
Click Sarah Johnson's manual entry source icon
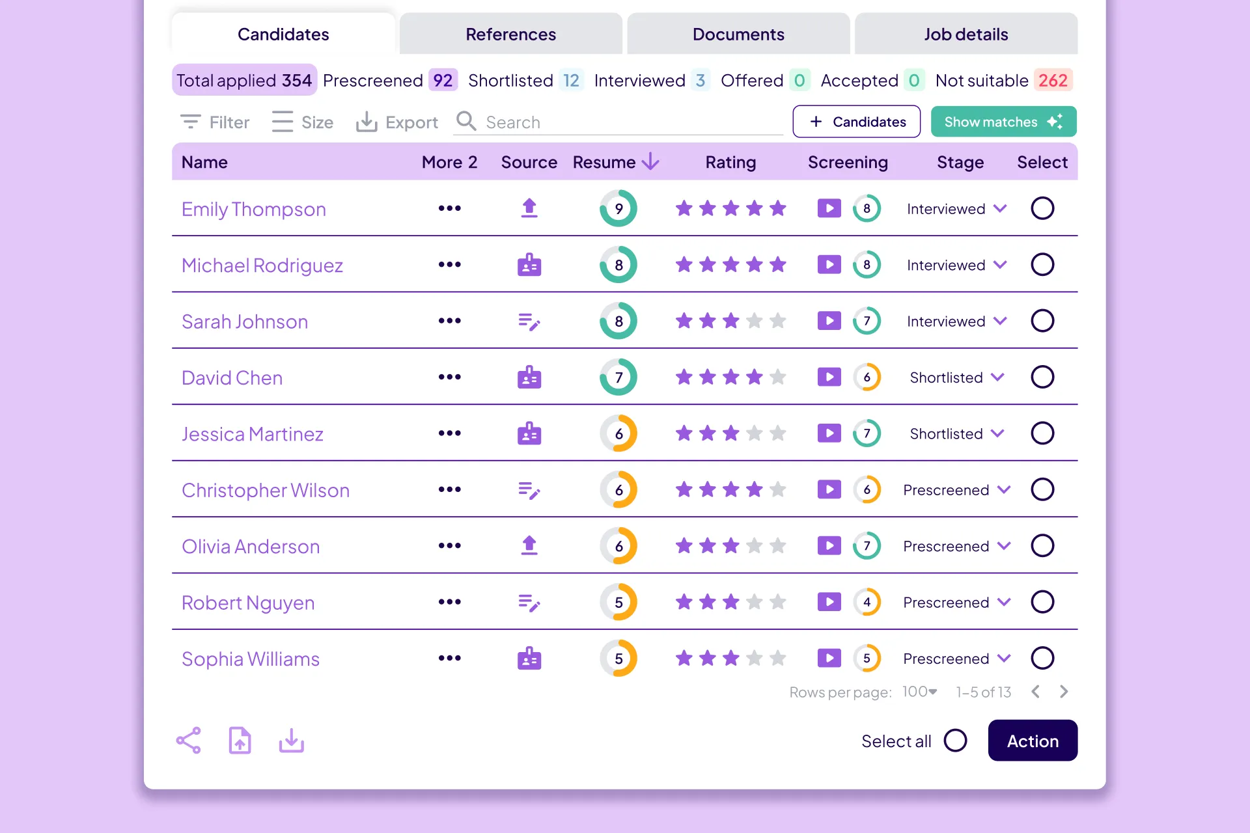pos(529,321)
